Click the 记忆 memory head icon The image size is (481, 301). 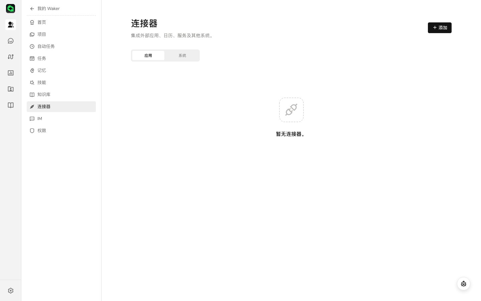click(32, 71)
